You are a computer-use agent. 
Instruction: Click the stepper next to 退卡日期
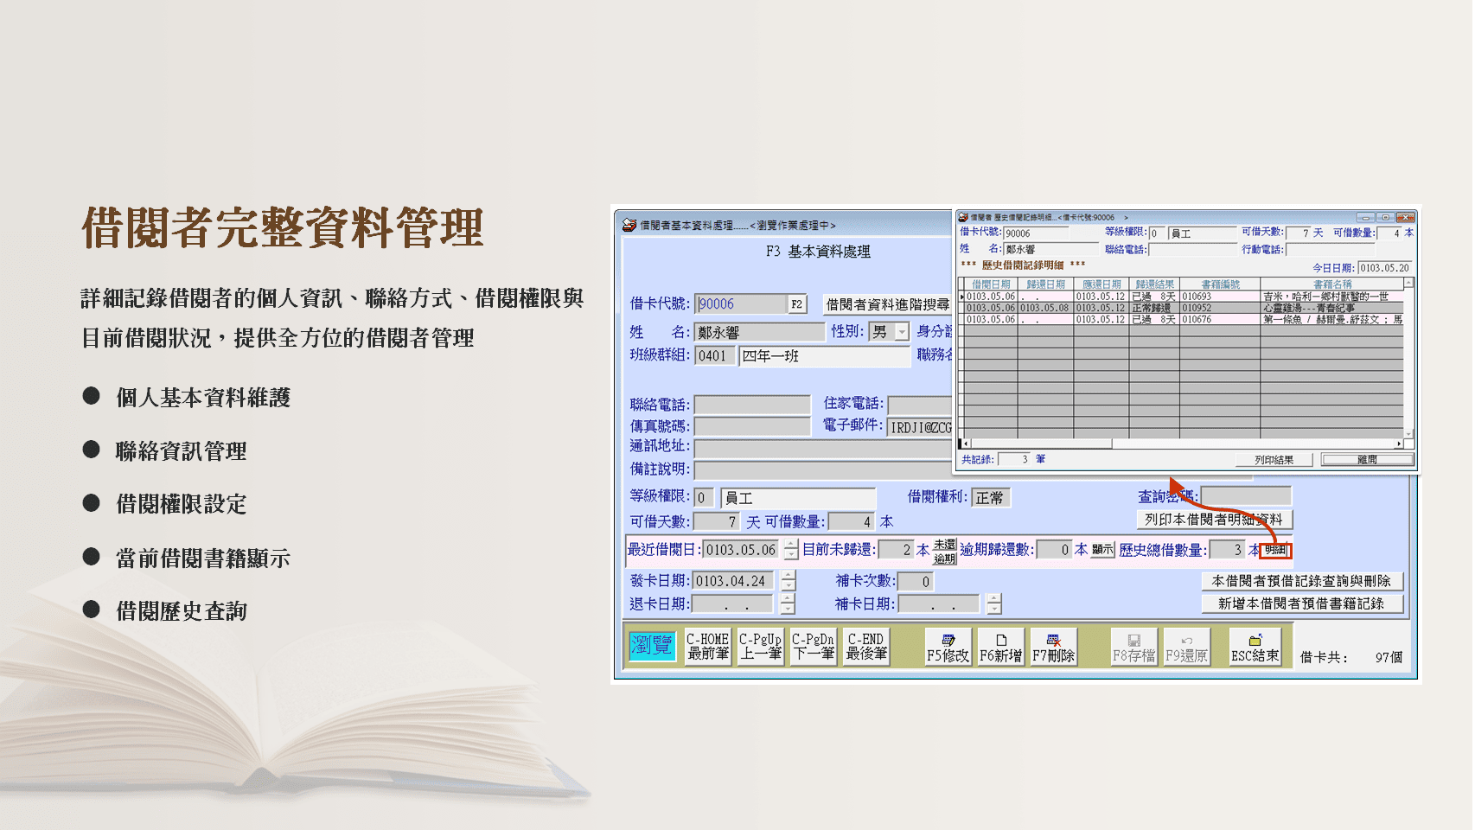point(788,602)
